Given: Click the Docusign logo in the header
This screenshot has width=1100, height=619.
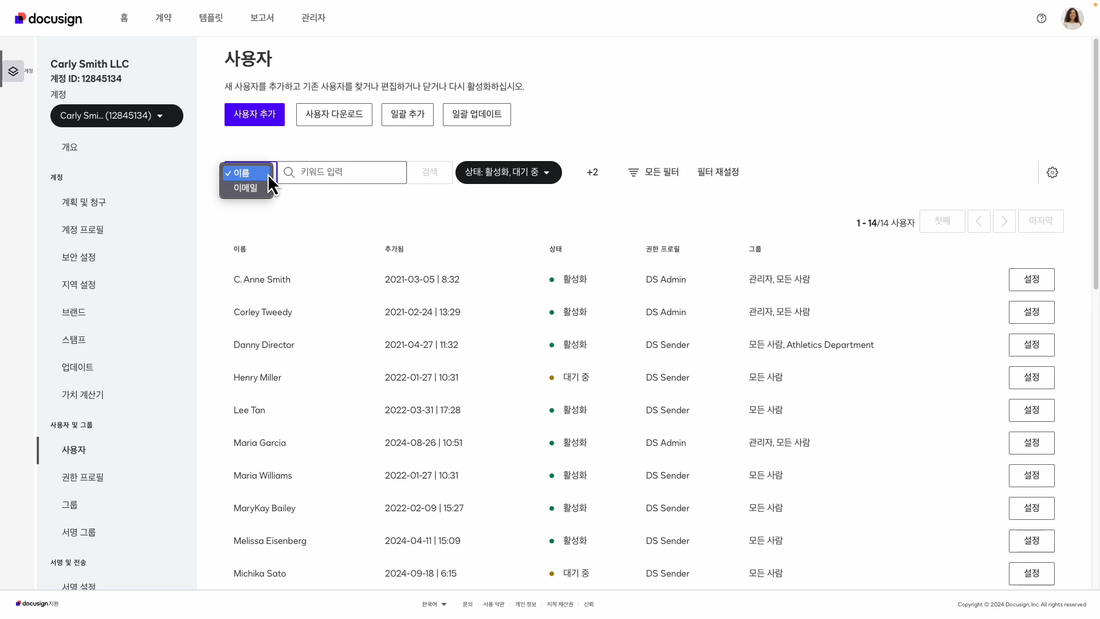Looking at the screenshot, I should point(49,19).
